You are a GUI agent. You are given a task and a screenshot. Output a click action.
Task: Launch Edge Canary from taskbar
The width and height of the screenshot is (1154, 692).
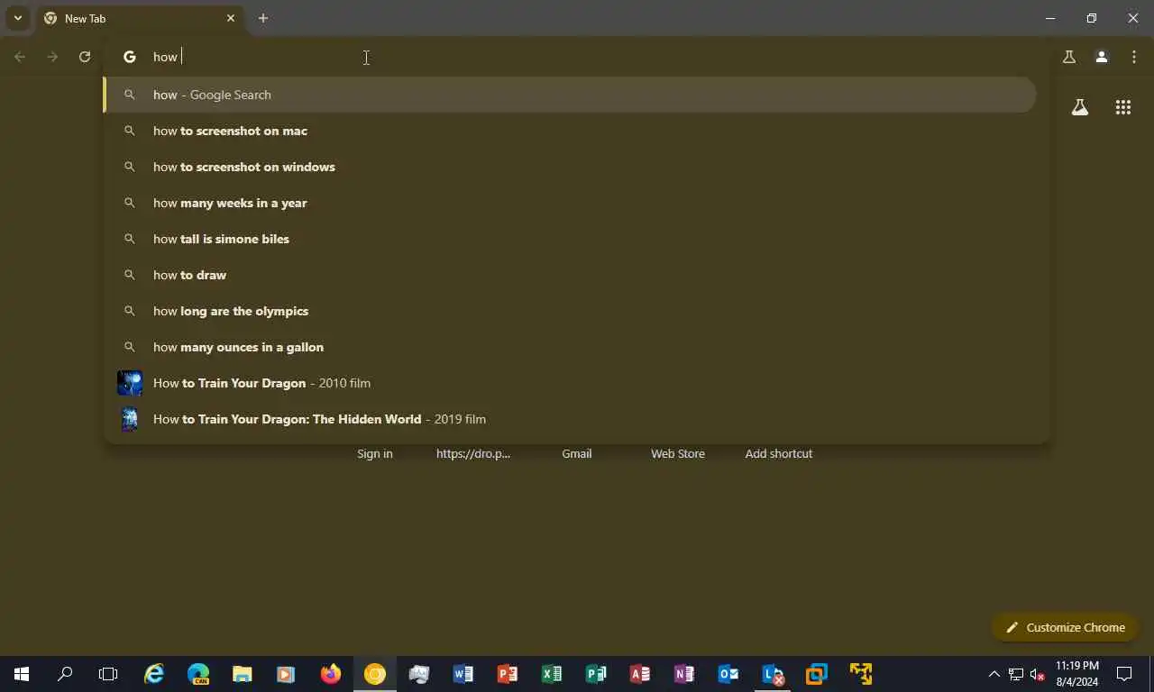198,674
